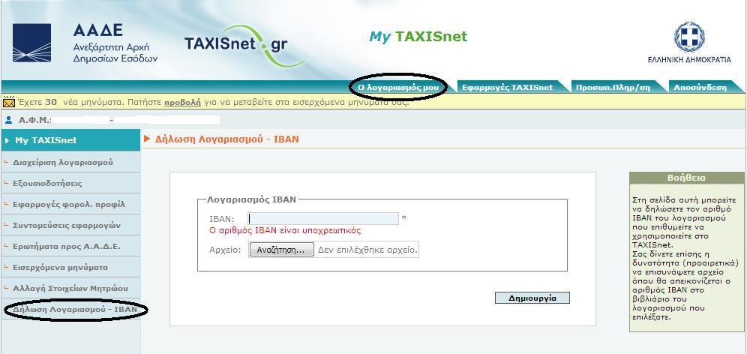Click the Δημιουργία button
This screenshot has height=354, width=747.
532,298
